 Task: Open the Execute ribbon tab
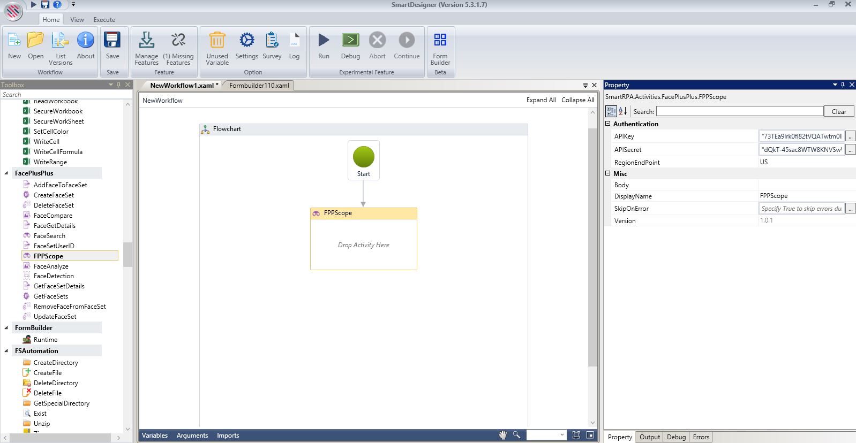tap(104, 20)
